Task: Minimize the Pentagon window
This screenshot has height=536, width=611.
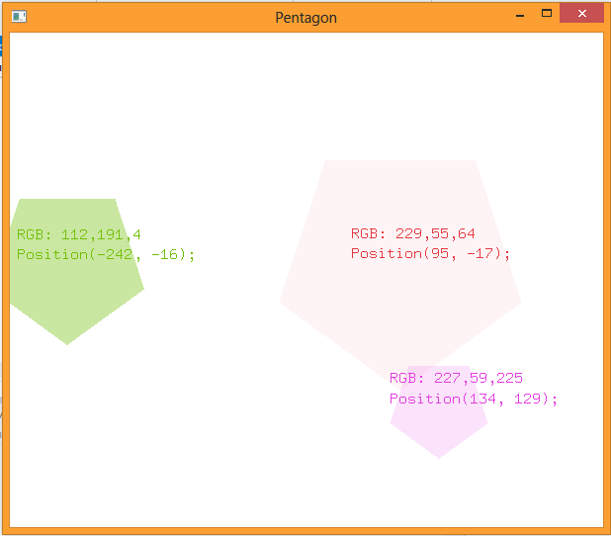Action: pos(520,16)
